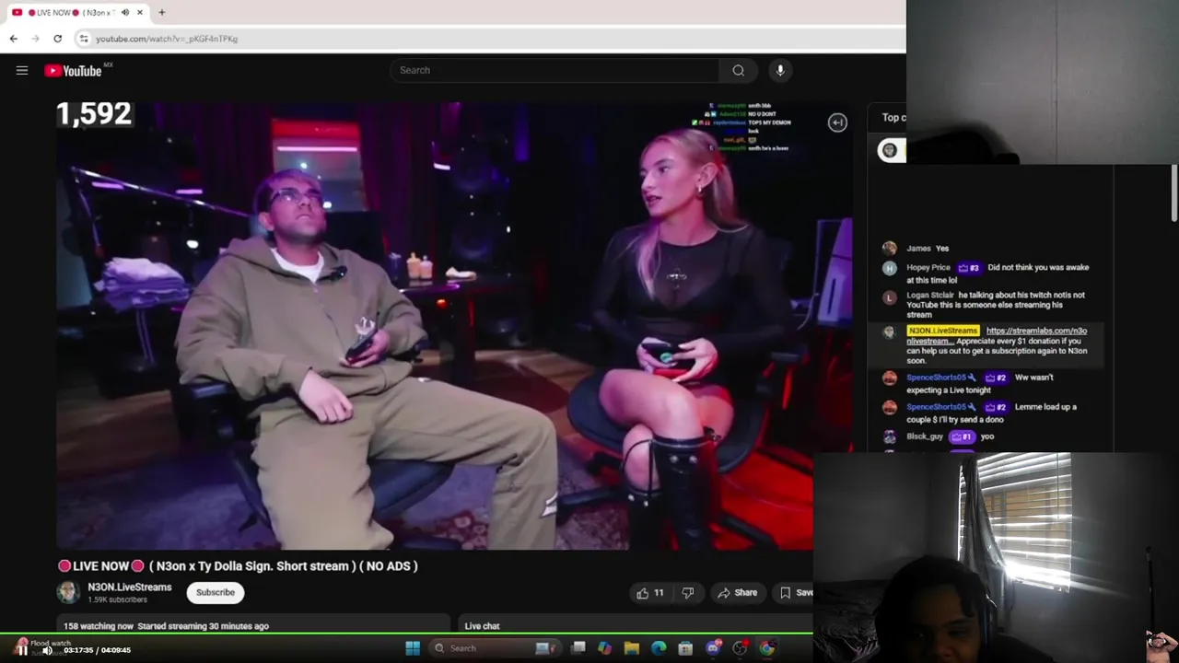This screenshot has height=663, width=1179.
Task: Open the N3ON.LiveStreams channel avatar
Action: pyautogui.click(x=68, y=592)
